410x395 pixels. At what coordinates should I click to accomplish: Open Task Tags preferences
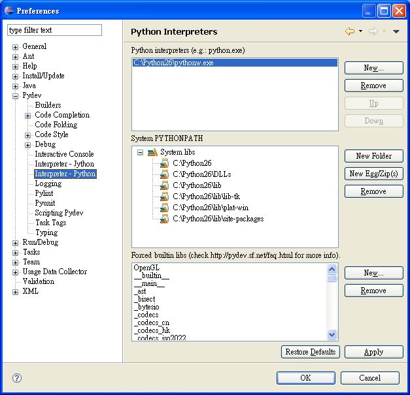click(51, 223)
